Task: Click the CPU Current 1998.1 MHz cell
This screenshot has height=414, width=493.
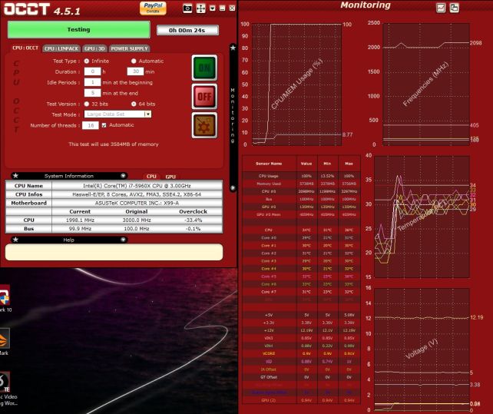Action: point(80,220)
